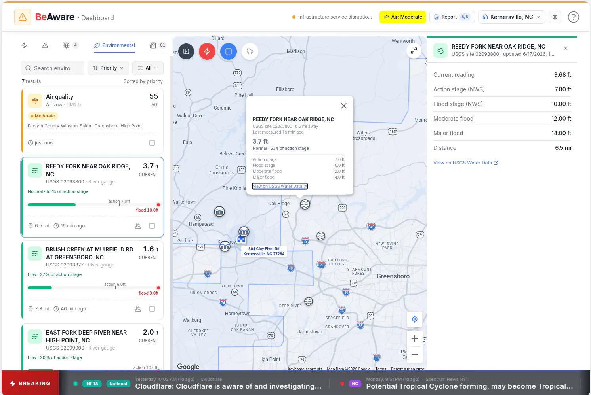591x395 pixels.
Task: Expand the Kernersville, NC location selector
Action: (512, 17)
